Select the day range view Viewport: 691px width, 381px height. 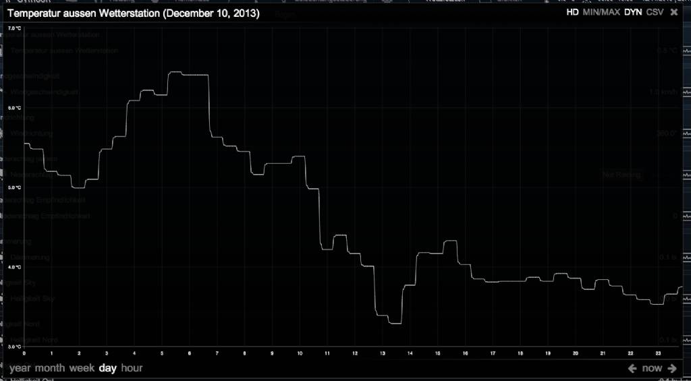[x=108, y=368]
